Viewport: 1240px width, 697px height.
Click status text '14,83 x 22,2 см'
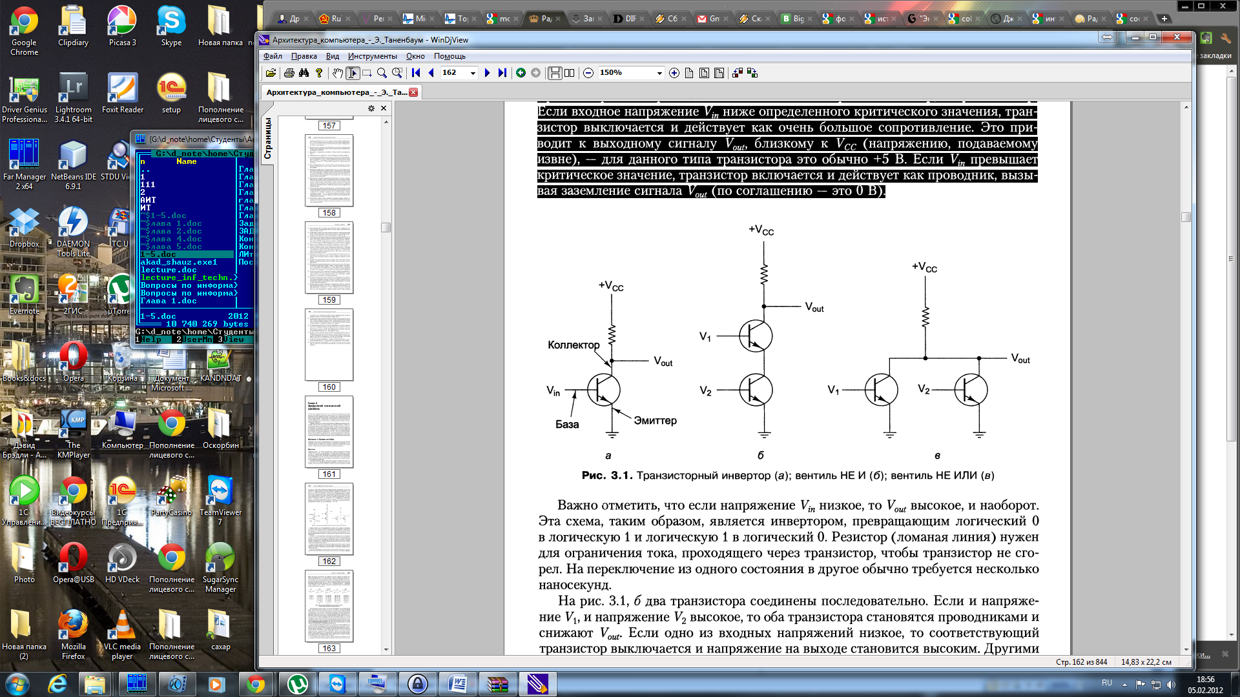(1146, 662)
